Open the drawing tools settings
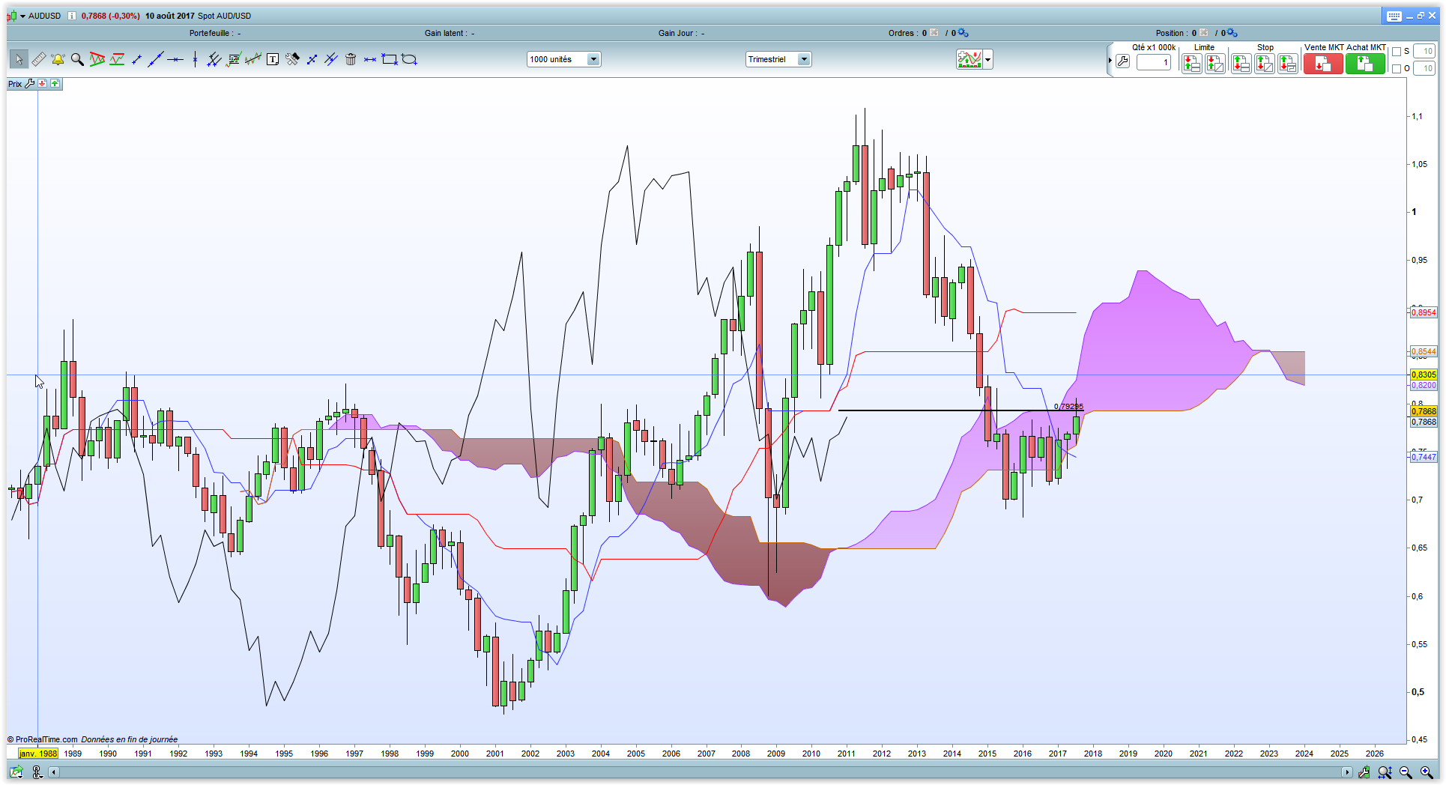The height and width of the screenshot is (785, 1446). click(x=292, y=59)
